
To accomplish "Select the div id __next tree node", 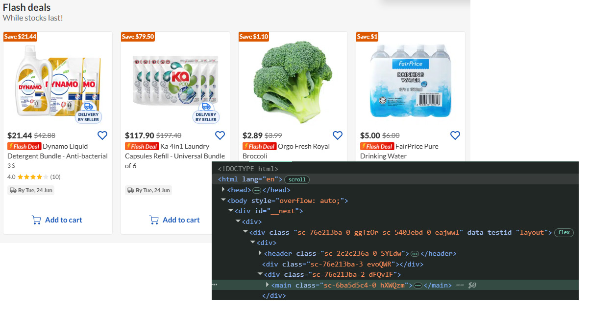I will tap(269, 211).
